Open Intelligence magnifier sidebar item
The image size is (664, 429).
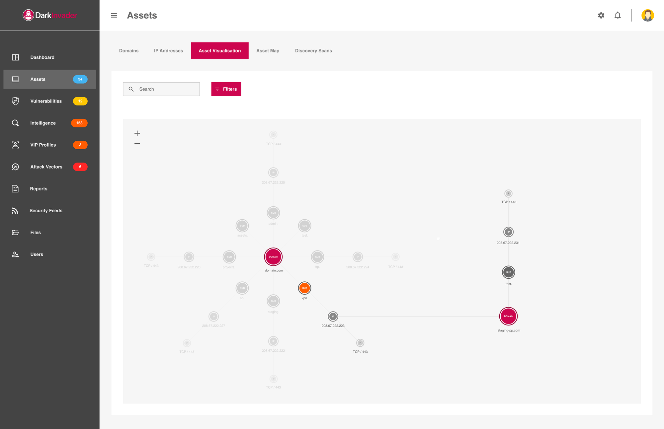[15, 123]
